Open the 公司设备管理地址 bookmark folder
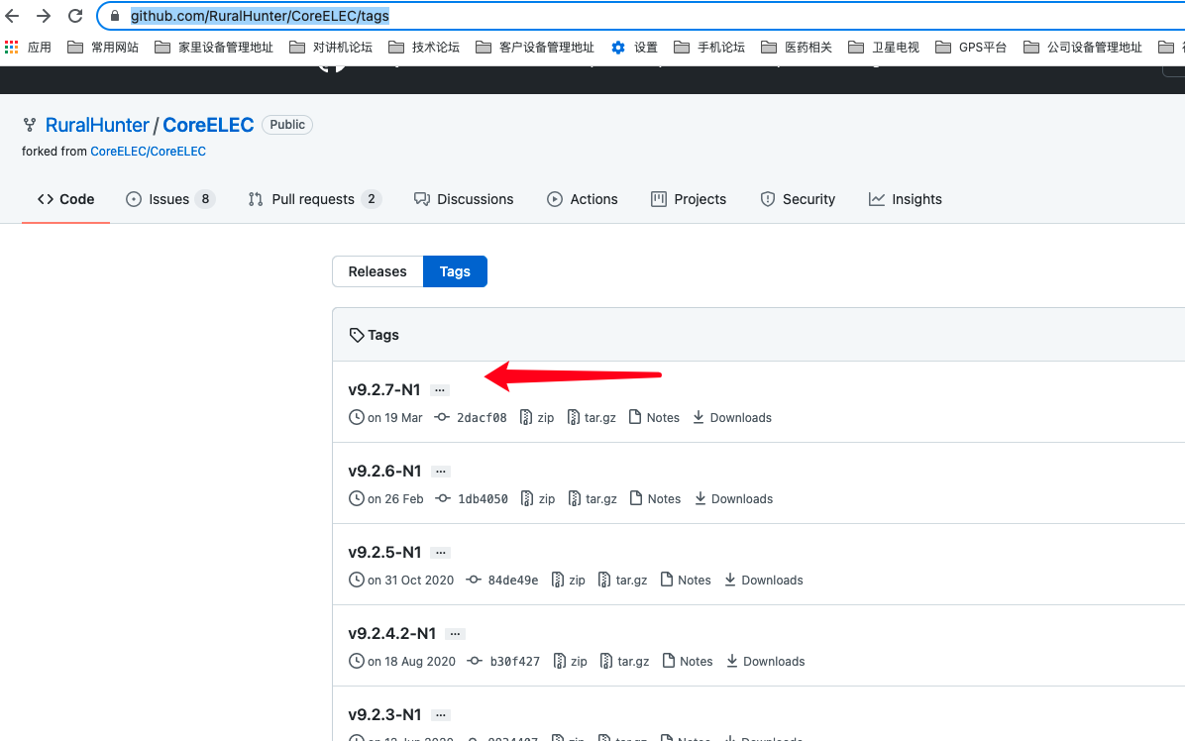Viewport: 1185px width, 741px height. (1083, 48)
